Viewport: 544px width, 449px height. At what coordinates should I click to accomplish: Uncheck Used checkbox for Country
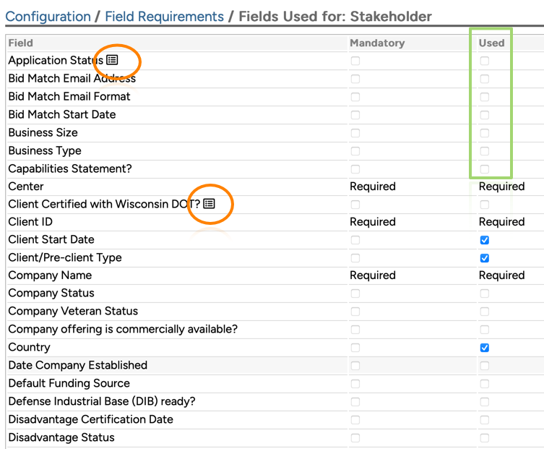tap(485, 348)
